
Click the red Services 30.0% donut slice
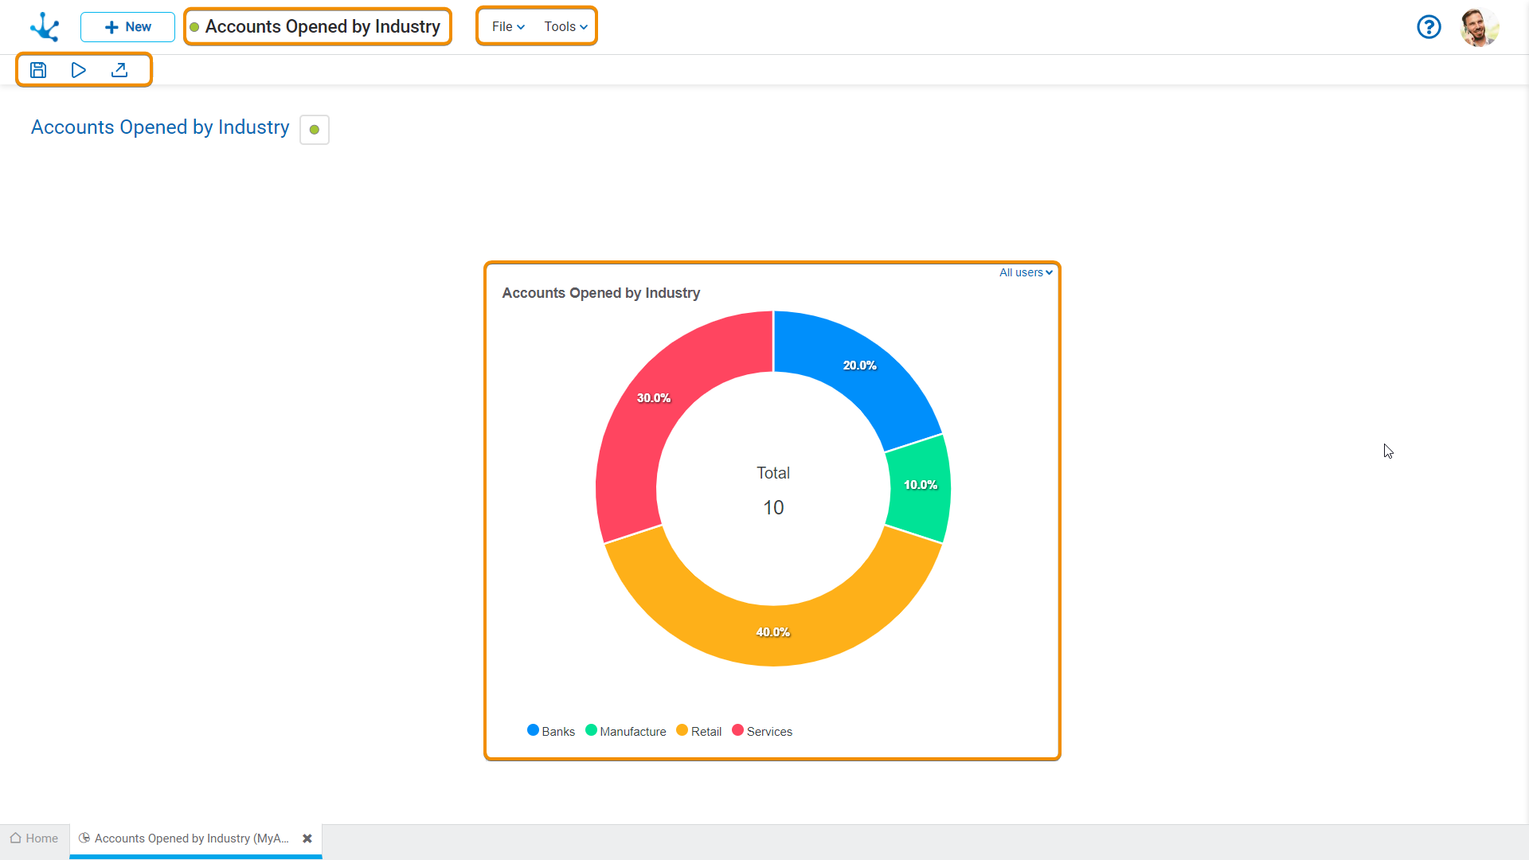point(645,414)
